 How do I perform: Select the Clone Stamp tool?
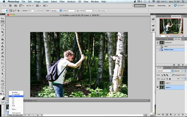click(2, 46)
